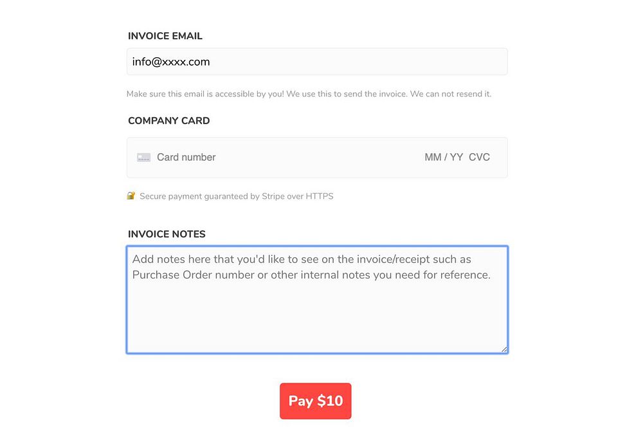Screen dimensions: 643x447
Task: Click the padlock icon beside secure payment text
Action: pos(131,196)
